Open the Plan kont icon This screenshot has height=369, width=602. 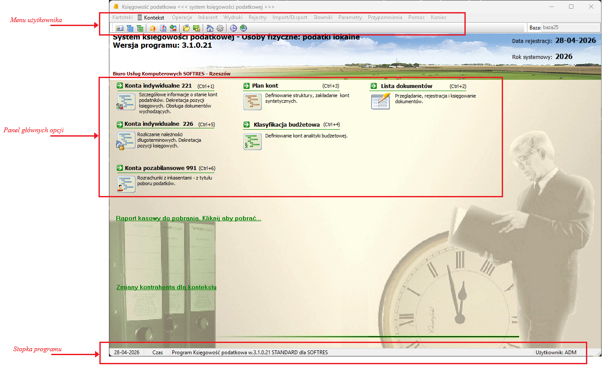point(253,101)
